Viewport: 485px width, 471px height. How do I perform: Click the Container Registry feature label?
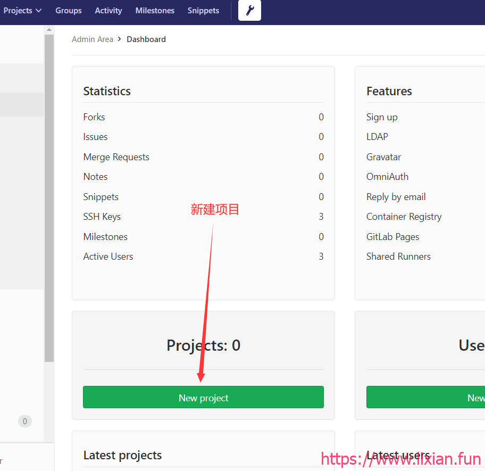(404, 217)
